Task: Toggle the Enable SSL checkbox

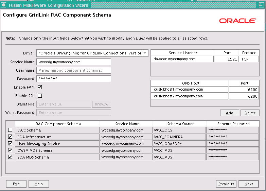Action: pyautogui.click(x=40, y=96)
